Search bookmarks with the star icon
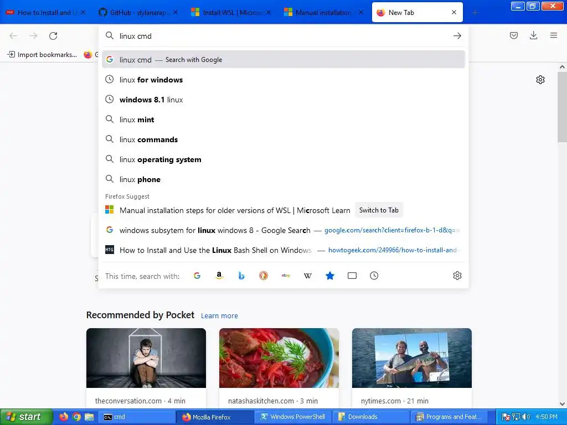Screen dimensions: 567x425 330,276
